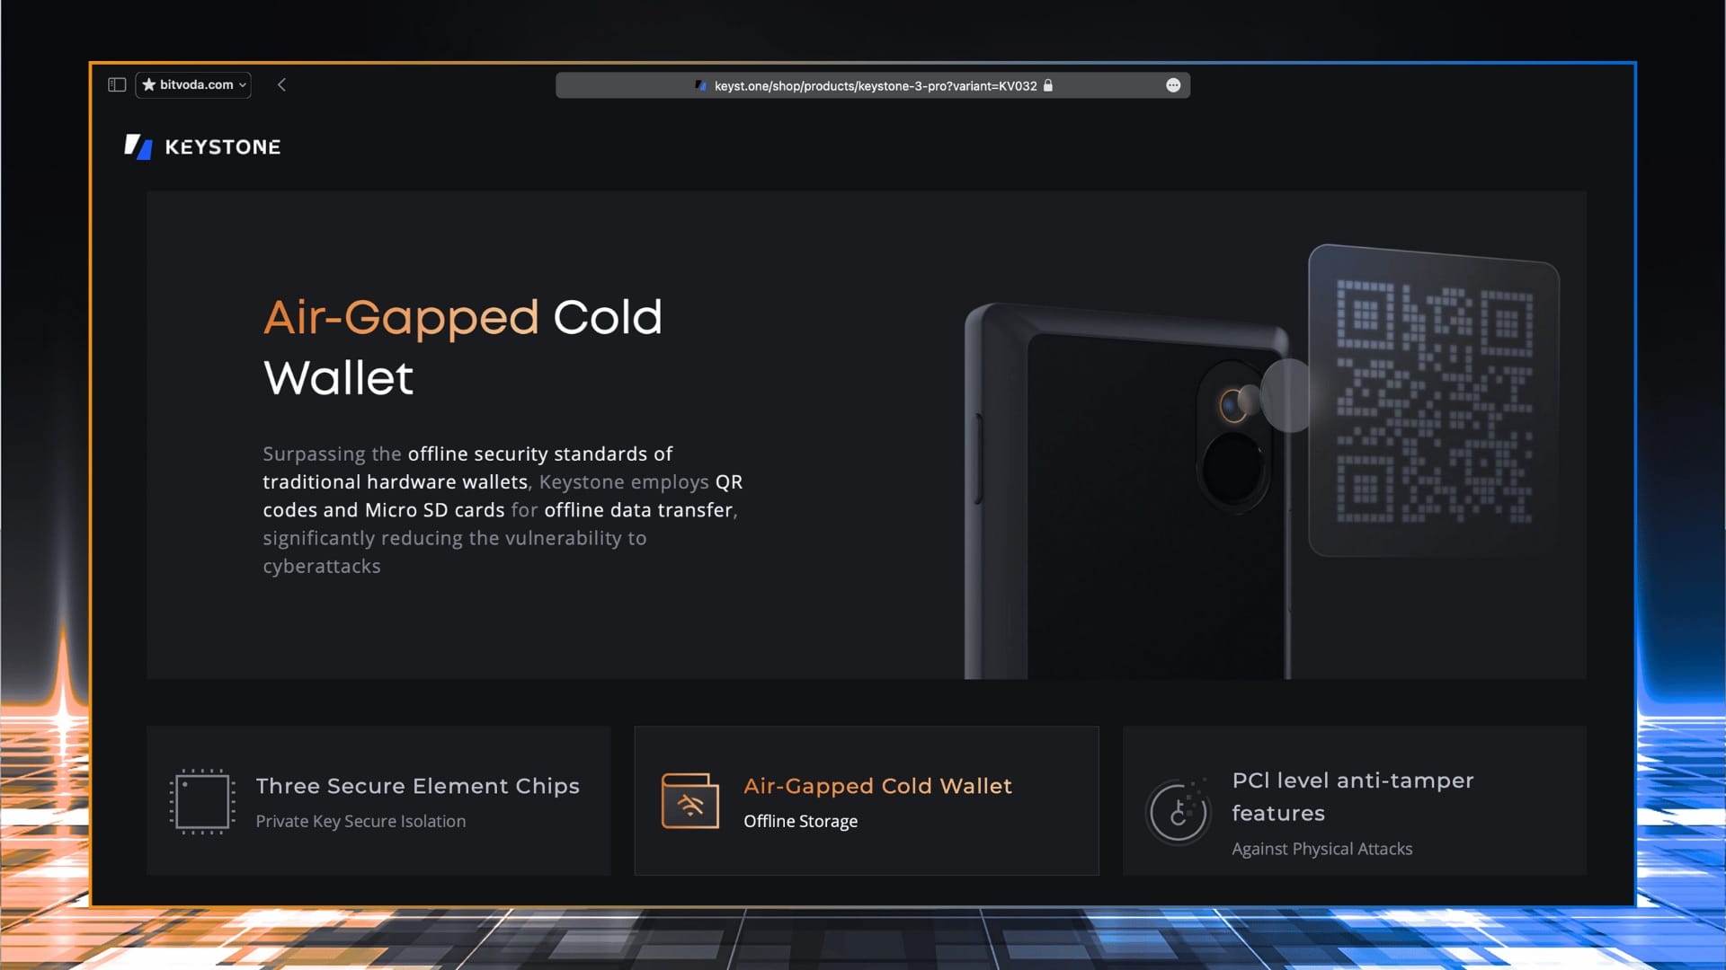The image size is (1726, 970).
Task: Click the secure chip icon
Action: (202, 802)
